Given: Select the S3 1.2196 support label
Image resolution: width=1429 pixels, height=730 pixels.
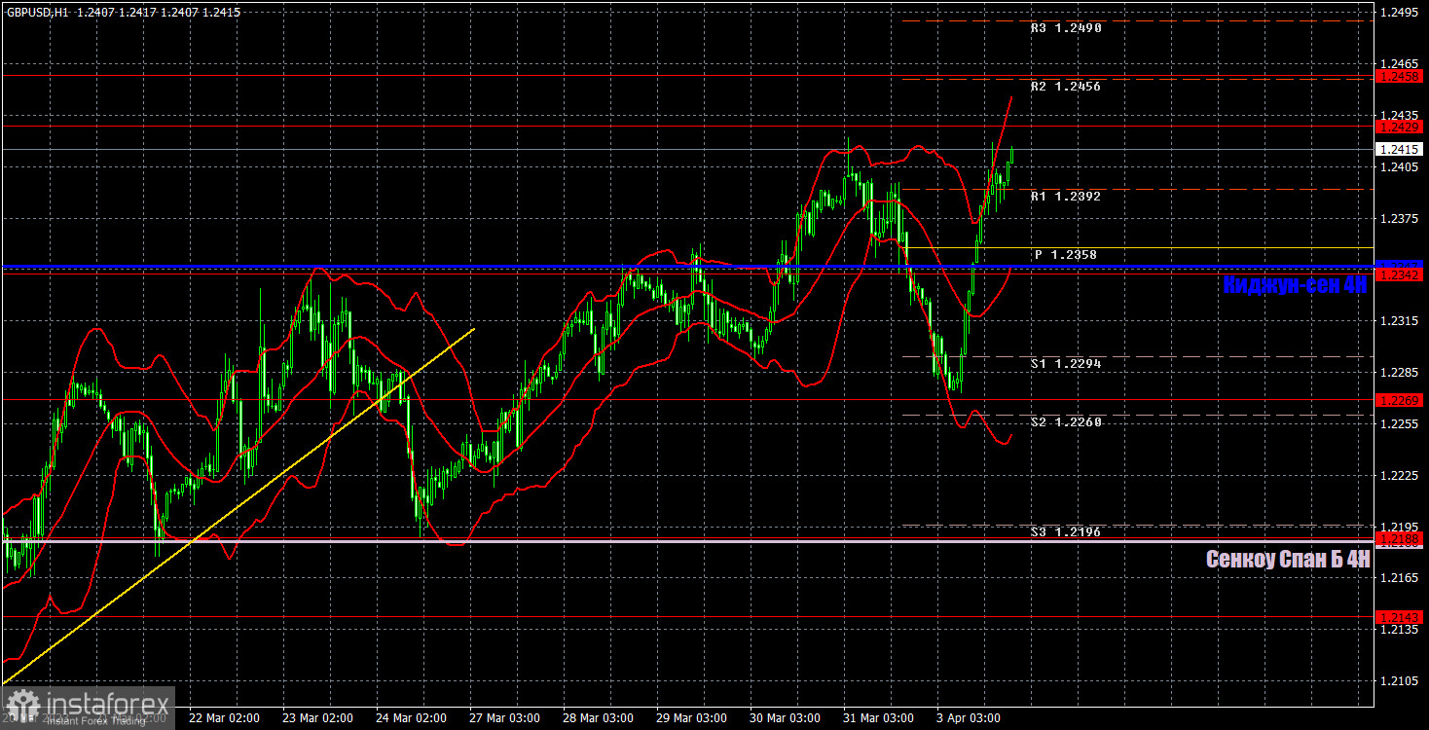Looking at the screenshot, I should [1066, 531].
